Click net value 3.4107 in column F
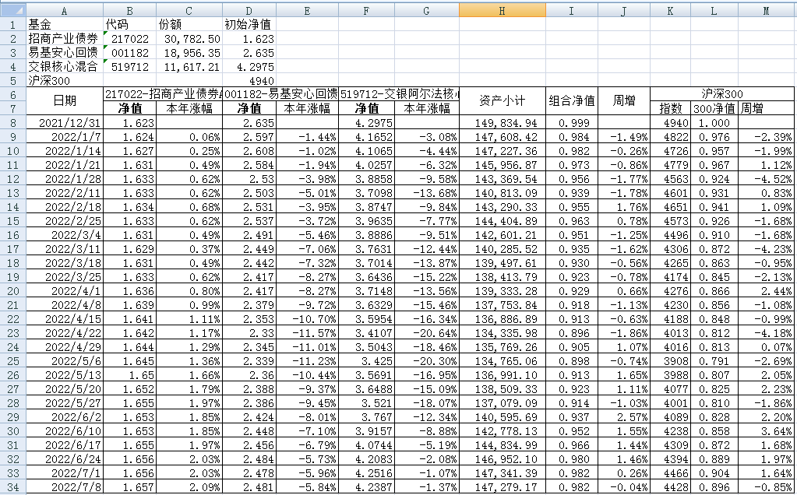This screenshot has height=495, width=797. [367, 333]
